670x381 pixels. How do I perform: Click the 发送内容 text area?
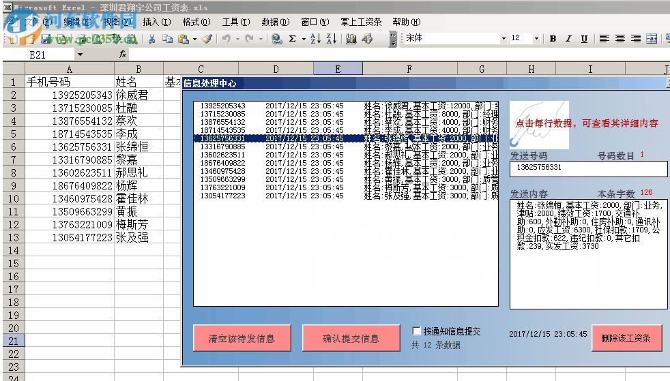588,254
